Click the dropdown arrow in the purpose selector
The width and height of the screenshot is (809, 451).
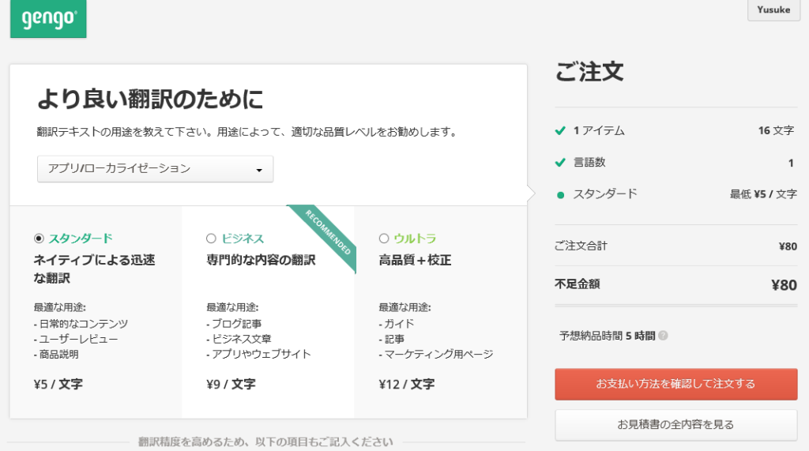258,170
